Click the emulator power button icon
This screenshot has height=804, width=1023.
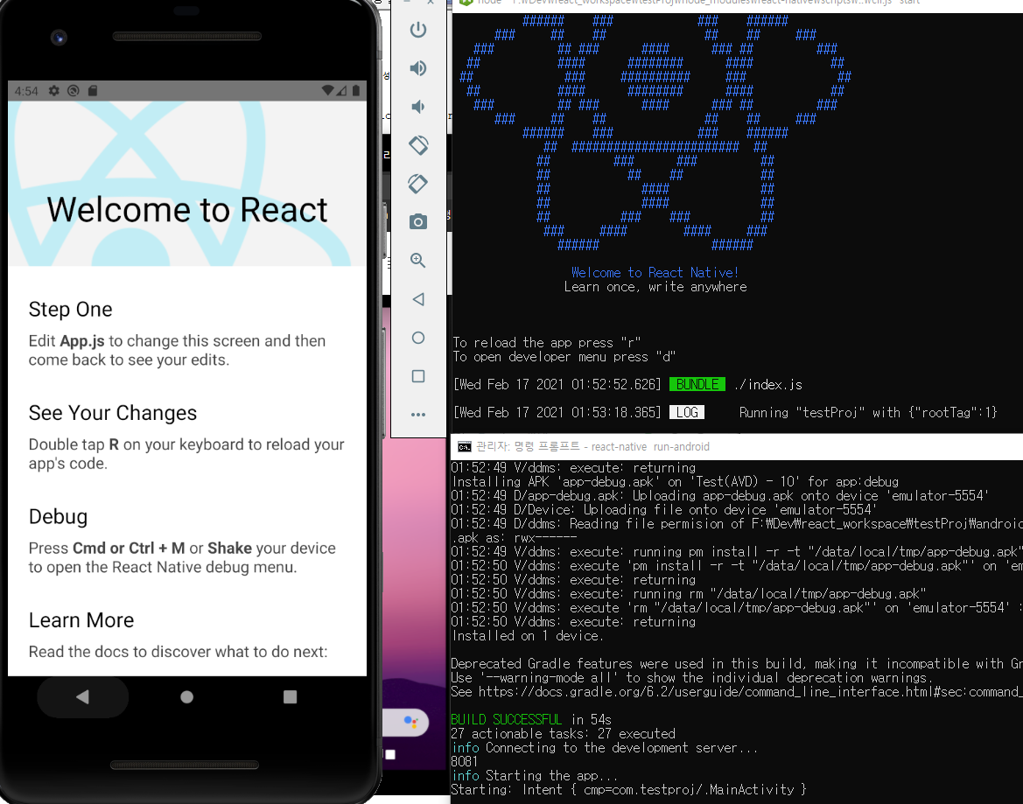[x=418, y=30]
